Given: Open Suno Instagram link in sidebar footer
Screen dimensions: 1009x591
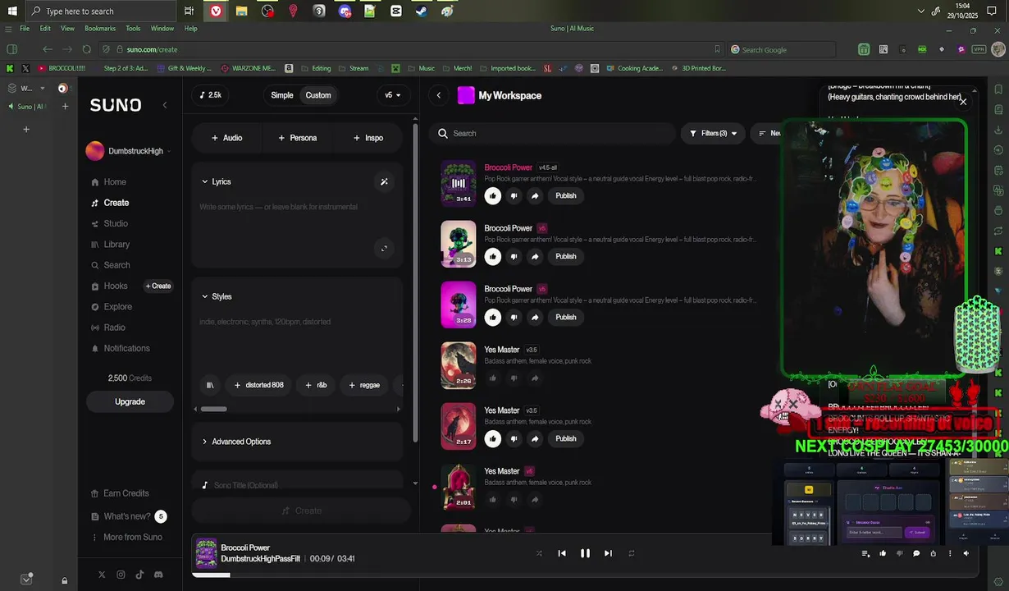Looking at the screenshot, I should [x=121, y=575].
